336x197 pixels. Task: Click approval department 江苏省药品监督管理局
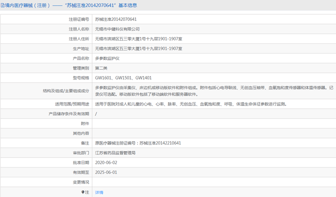(115, 153)
